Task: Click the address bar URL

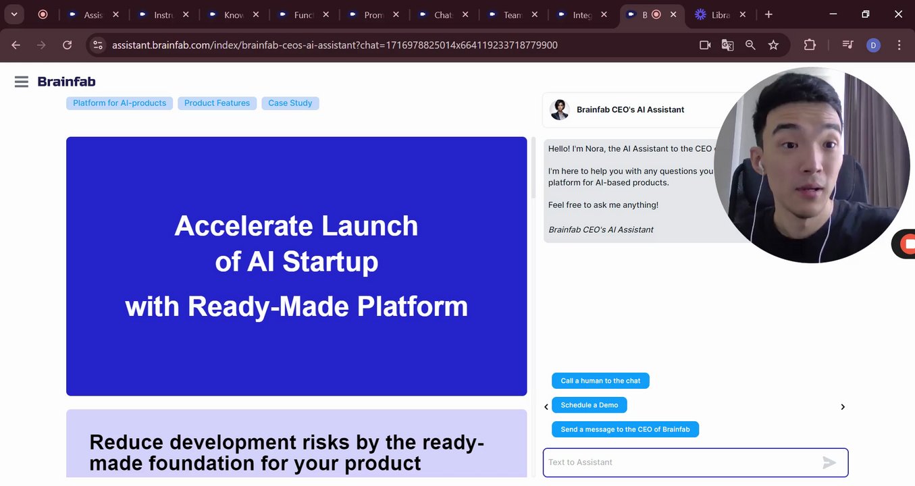Action: [335, 45]
